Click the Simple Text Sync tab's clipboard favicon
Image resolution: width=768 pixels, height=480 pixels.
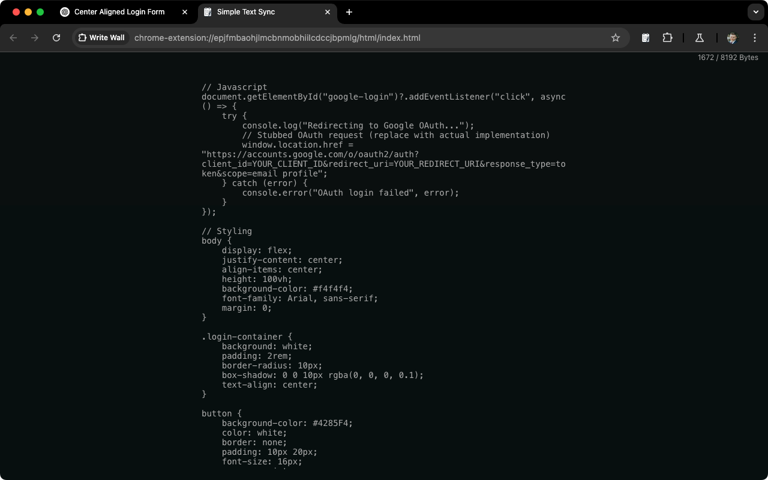tap(208, 11)
